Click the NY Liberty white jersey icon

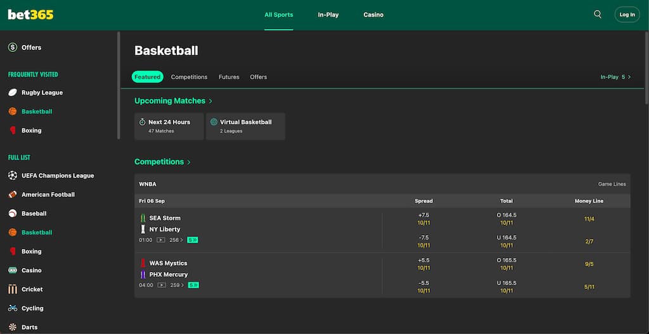(x=143, y=229)
